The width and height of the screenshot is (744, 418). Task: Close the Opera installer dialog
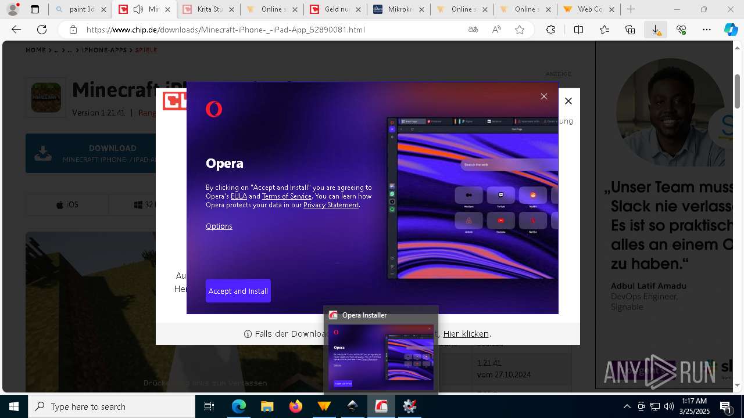coord(544,96)
